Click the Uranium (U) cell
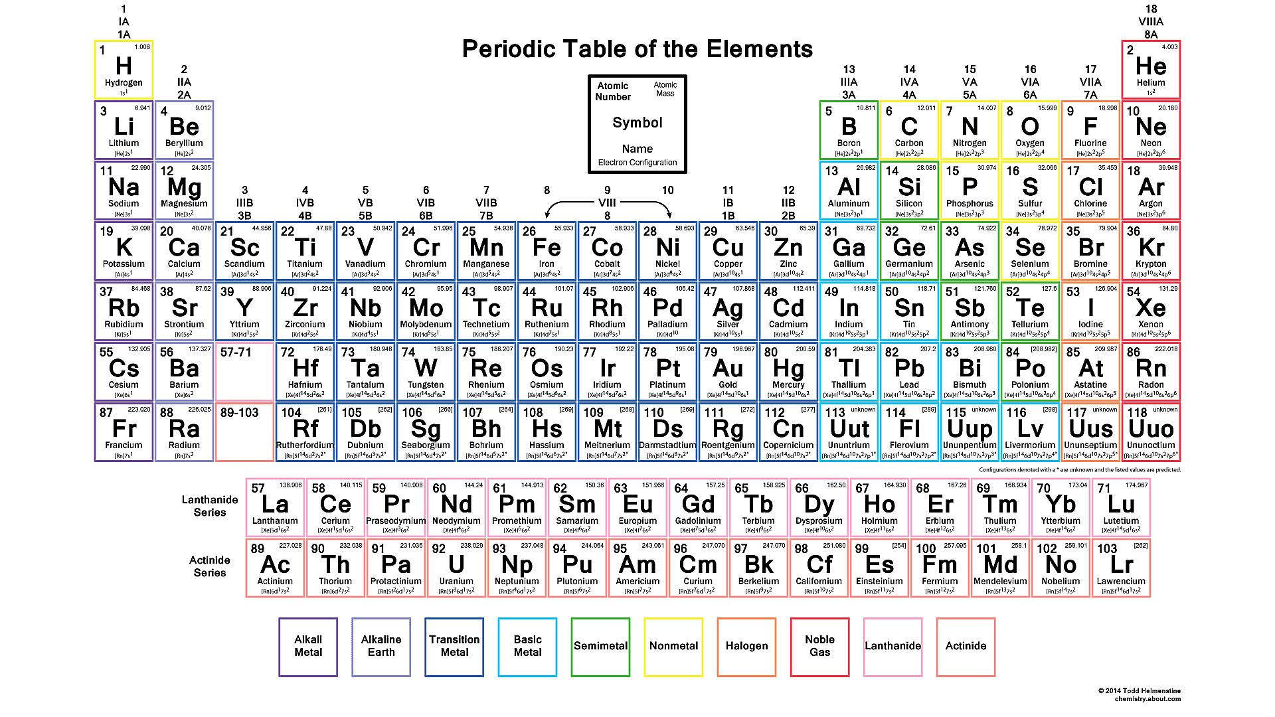The image size is (1275, 717). tap(456, 568)
